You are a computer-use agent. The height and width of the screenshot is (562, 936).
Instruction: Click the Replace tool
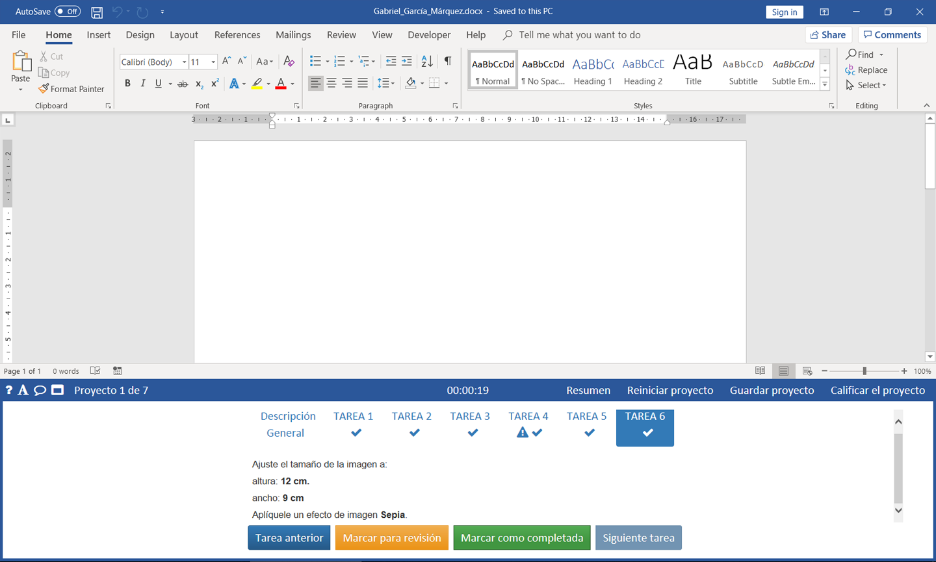coord(866,70)
